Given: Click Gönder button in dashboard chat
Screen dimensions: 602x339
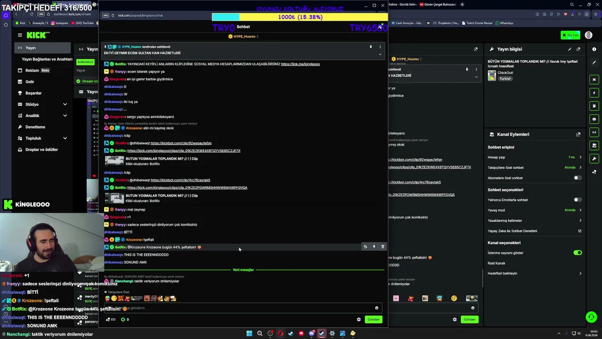Looking at the screenshot, I should tap(469, 319).
